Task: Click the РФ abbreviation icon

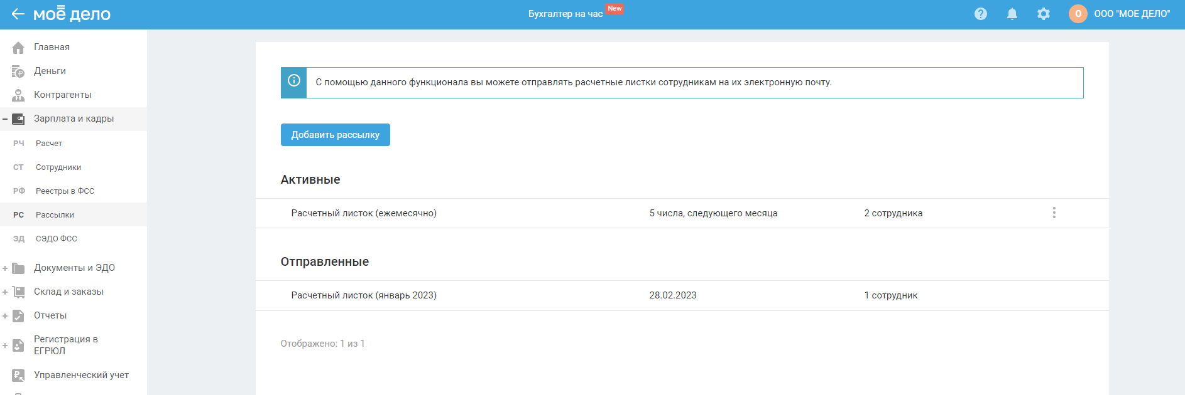Action: tap(19, 191)
